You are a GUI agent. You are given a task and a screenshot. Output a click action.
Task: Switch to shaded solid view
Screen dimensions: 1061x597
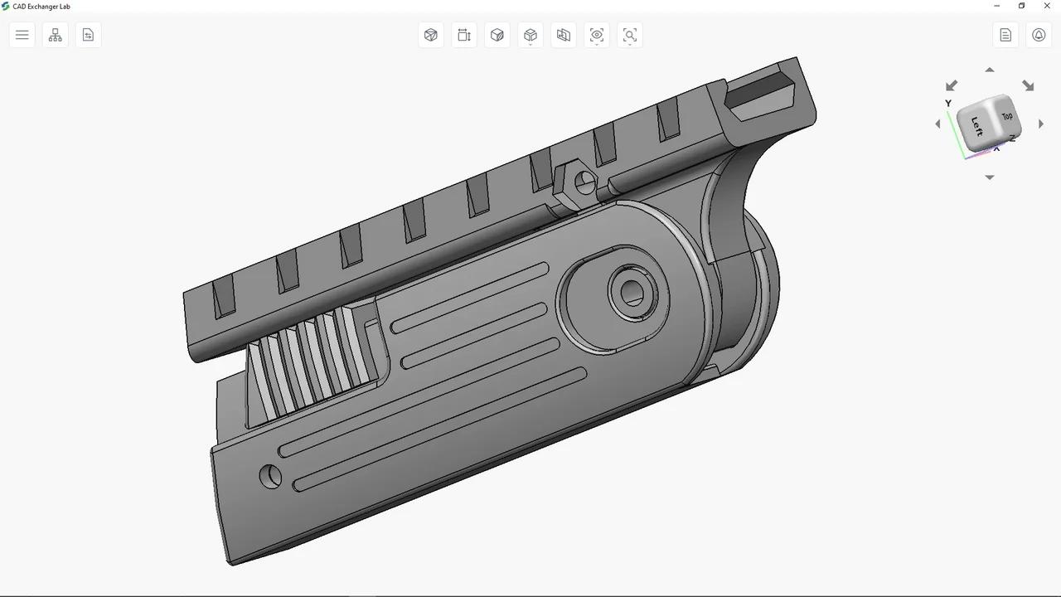(x=497, y=35)
